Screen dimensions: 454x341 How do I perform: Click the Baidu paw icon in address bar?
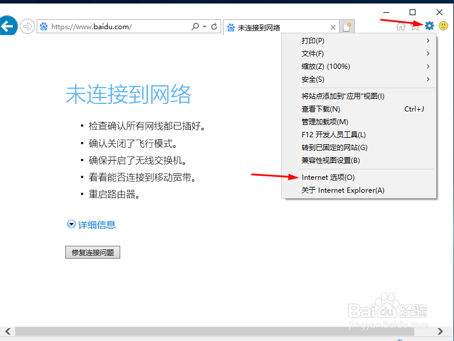coord(44,27)
